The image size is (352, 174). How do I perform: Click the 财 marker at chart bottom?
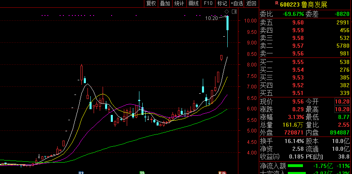click(x=81, y=172)
